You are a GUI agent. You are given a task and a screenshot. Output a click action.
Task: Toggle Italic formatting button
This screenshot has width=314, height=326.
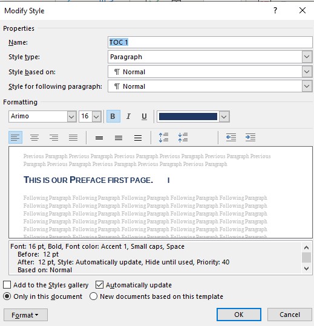[x=128, y=117]
